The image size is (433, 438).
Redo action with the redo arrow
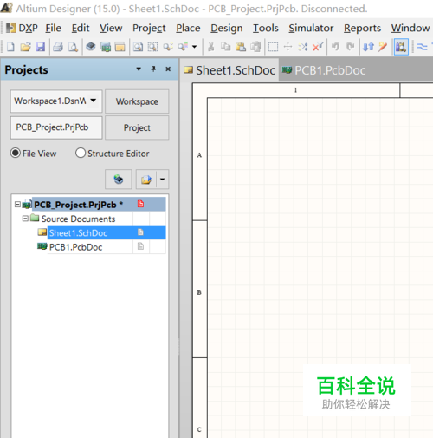click(350, 47)
